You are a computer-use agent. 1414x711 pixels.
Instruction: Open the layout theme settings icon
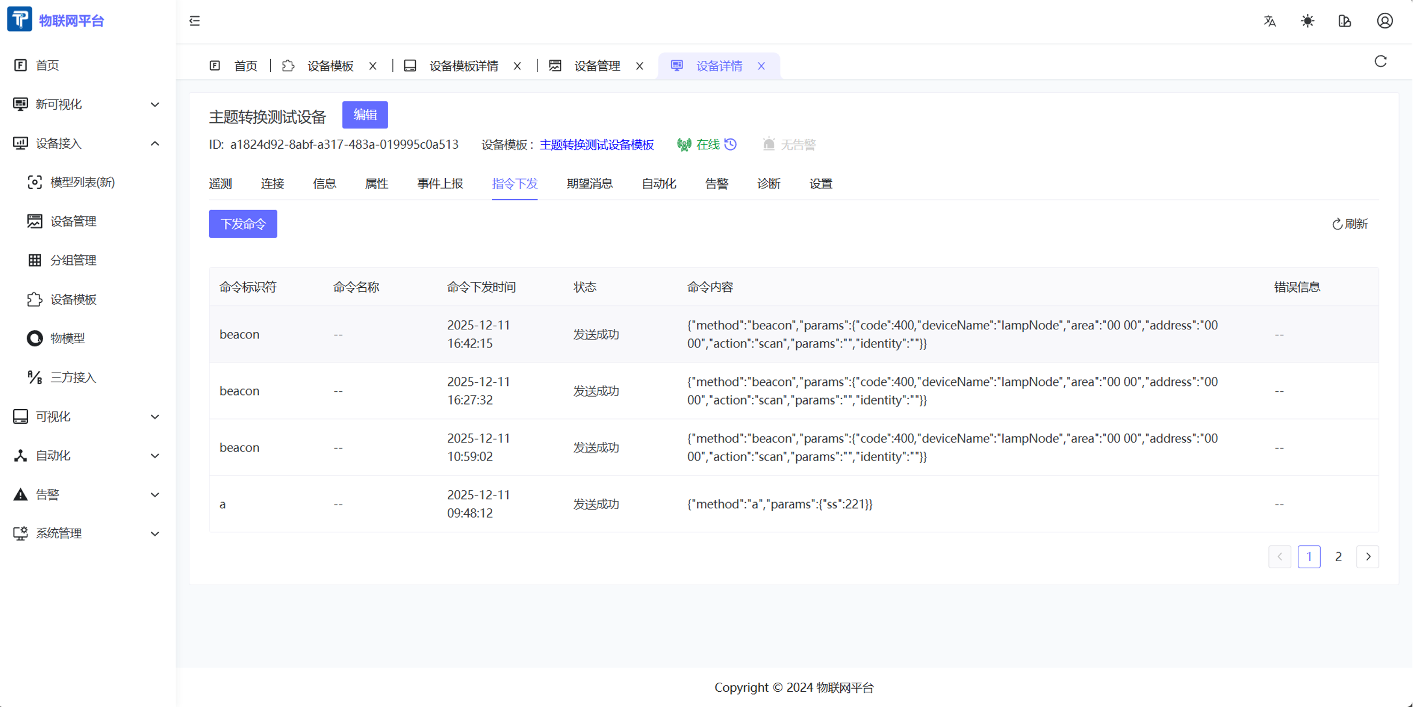1346,21
